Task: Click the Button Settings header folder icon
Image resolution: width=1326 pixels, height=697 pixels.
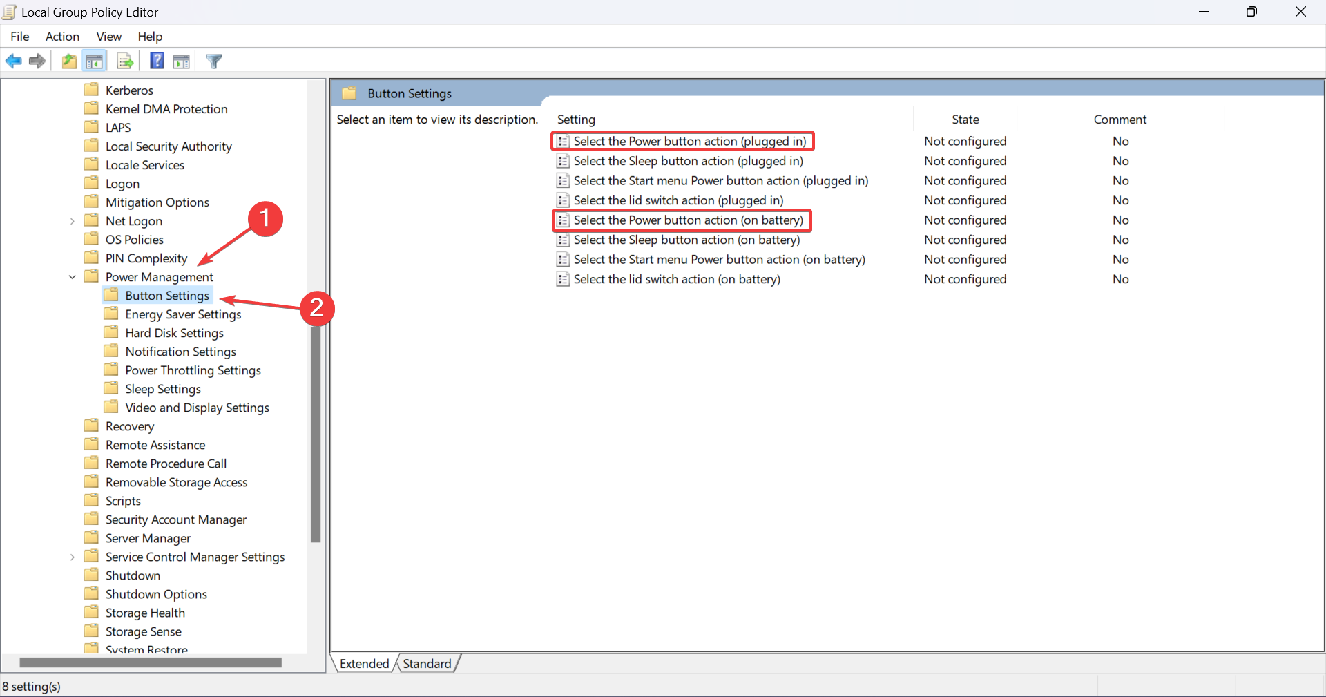Action: (349, 93)
